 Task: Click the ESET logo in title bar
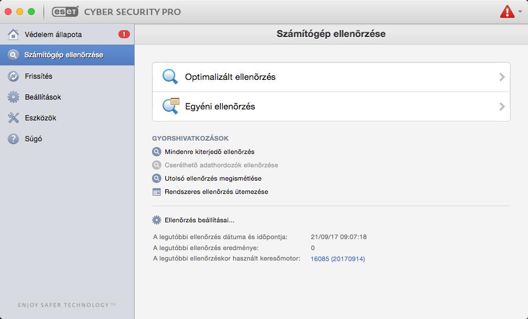click(x=65, y=12)
